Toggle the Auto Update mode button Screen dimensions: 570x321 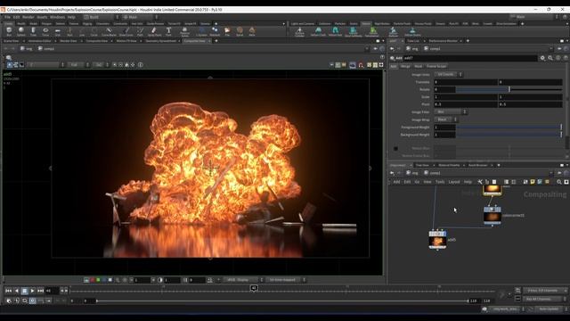549,309
